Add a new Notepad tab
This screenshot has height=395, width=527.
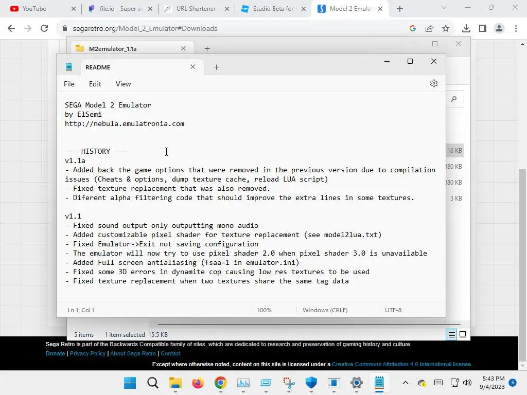(217, 67)
